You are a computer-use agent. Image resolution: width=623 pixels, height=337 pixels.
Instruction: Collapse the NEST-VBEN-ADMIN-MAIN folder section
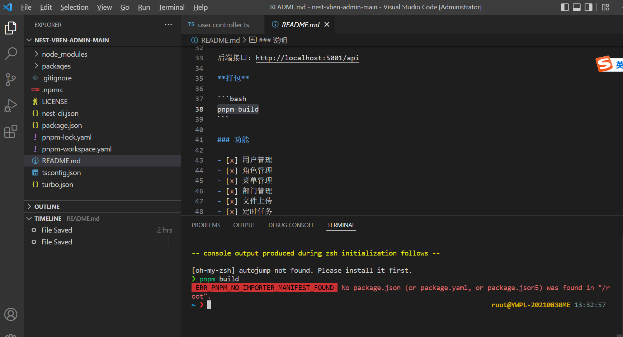click(29, 40)
